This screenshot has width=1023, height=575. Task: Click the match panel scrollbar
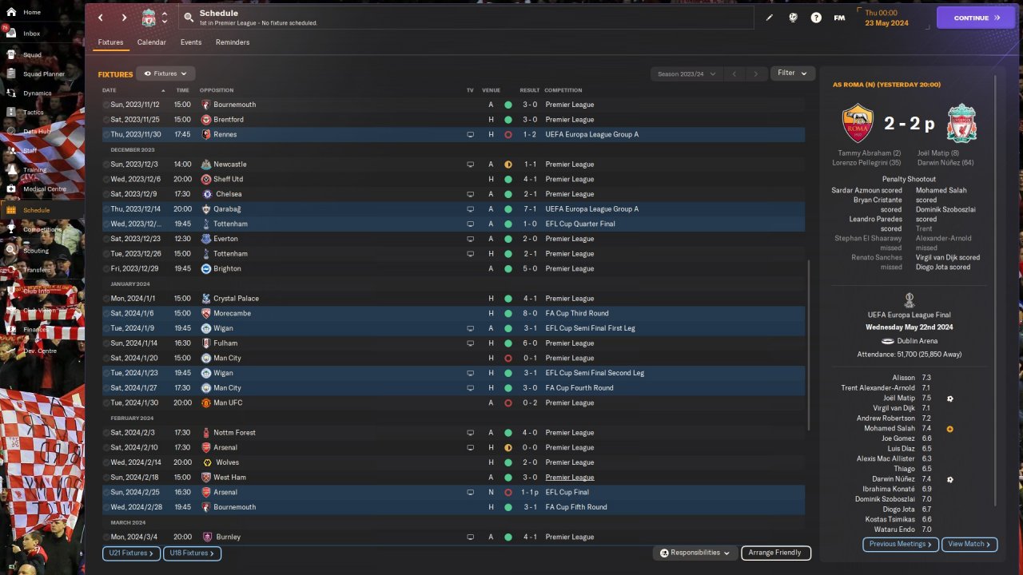[x=994, y=291]
